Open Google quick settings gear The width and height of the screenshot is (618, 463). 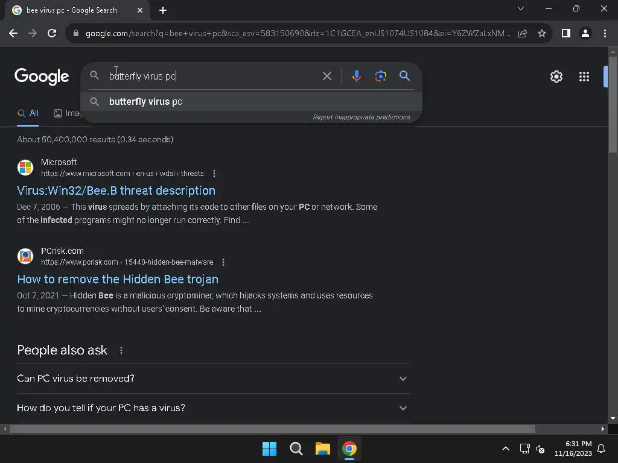pos(556,77)
